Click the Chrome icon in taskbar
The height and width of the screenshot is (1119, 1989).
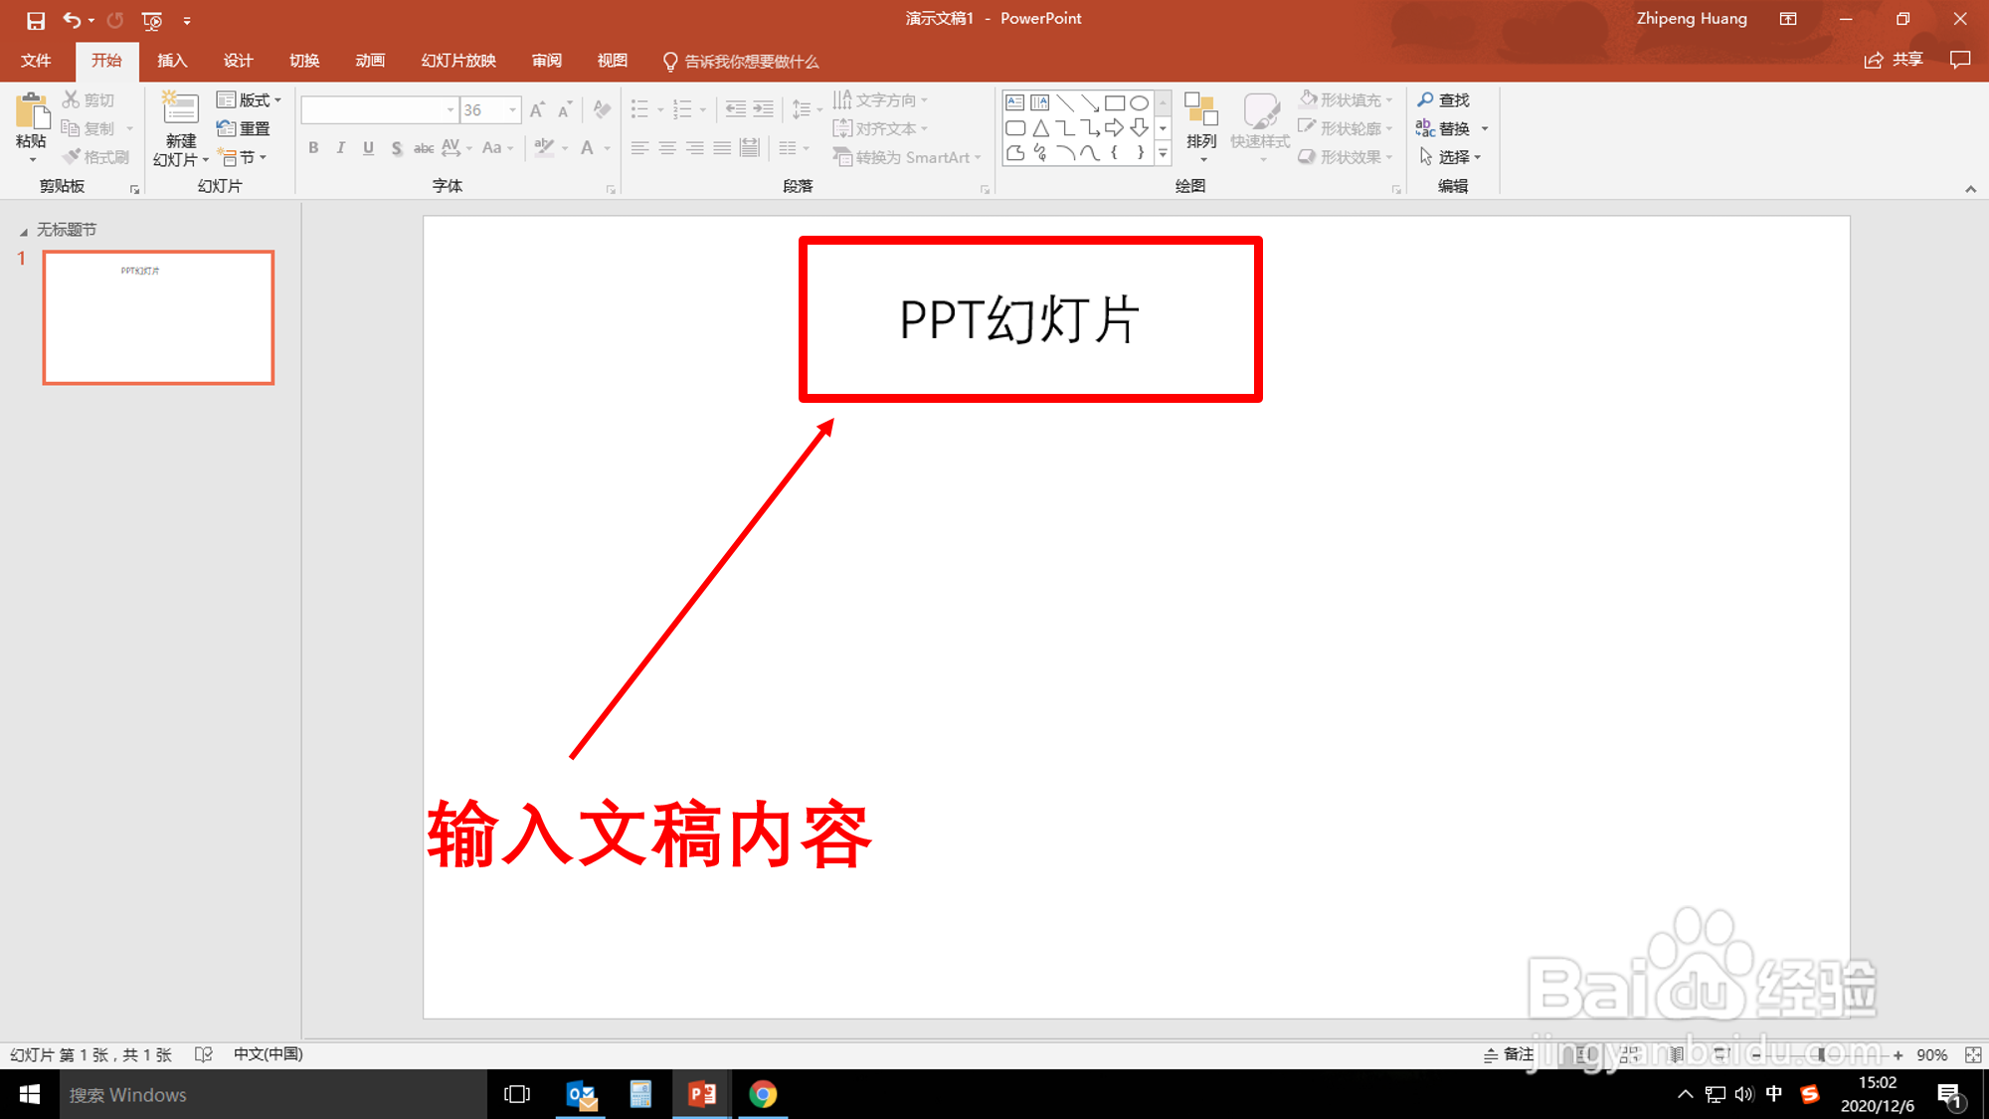pos(763,1094)
